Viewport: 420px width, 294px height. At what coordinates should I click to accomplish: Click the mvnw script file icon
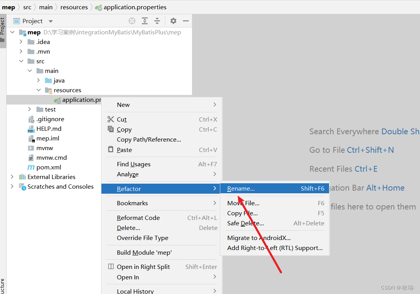[x=31, y=148]
